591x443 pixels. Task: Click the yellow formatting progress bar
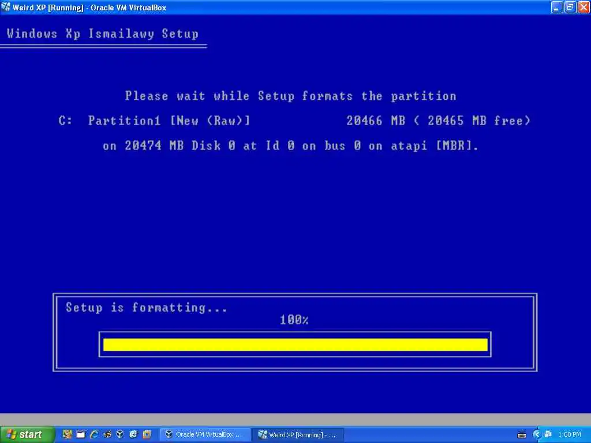pos(295,345)
